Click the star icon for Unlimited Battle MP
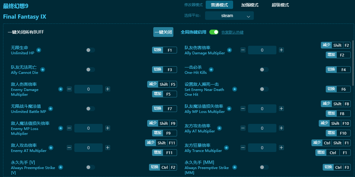The image size is (355, 177). click(51, 109)
